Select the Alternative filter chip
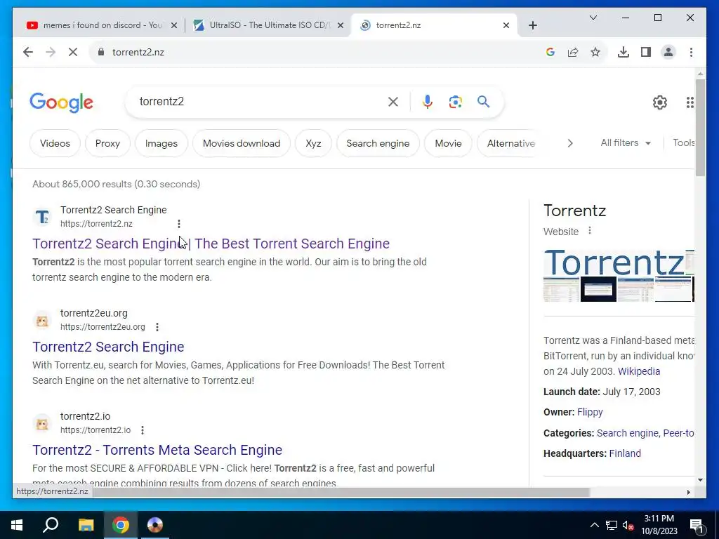Image resolution: width=719 pixels, height=539 pixels. [x=511, y=143]
